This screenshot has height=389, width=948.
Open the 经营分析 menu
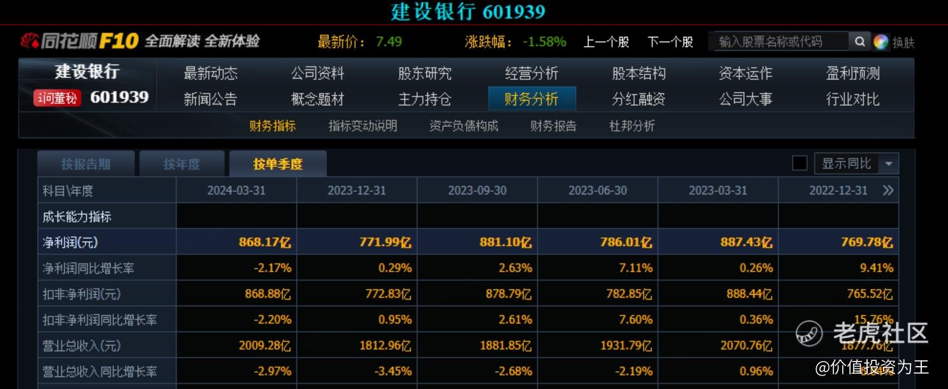[531, 73]
